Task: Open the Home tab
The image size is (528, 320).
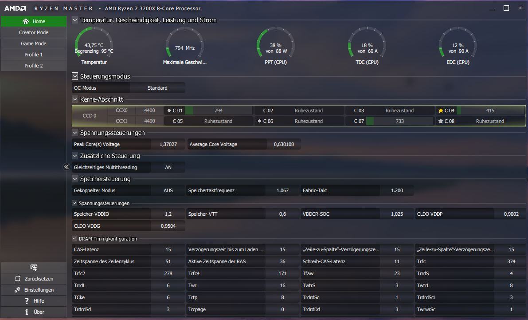Action: 34,21
